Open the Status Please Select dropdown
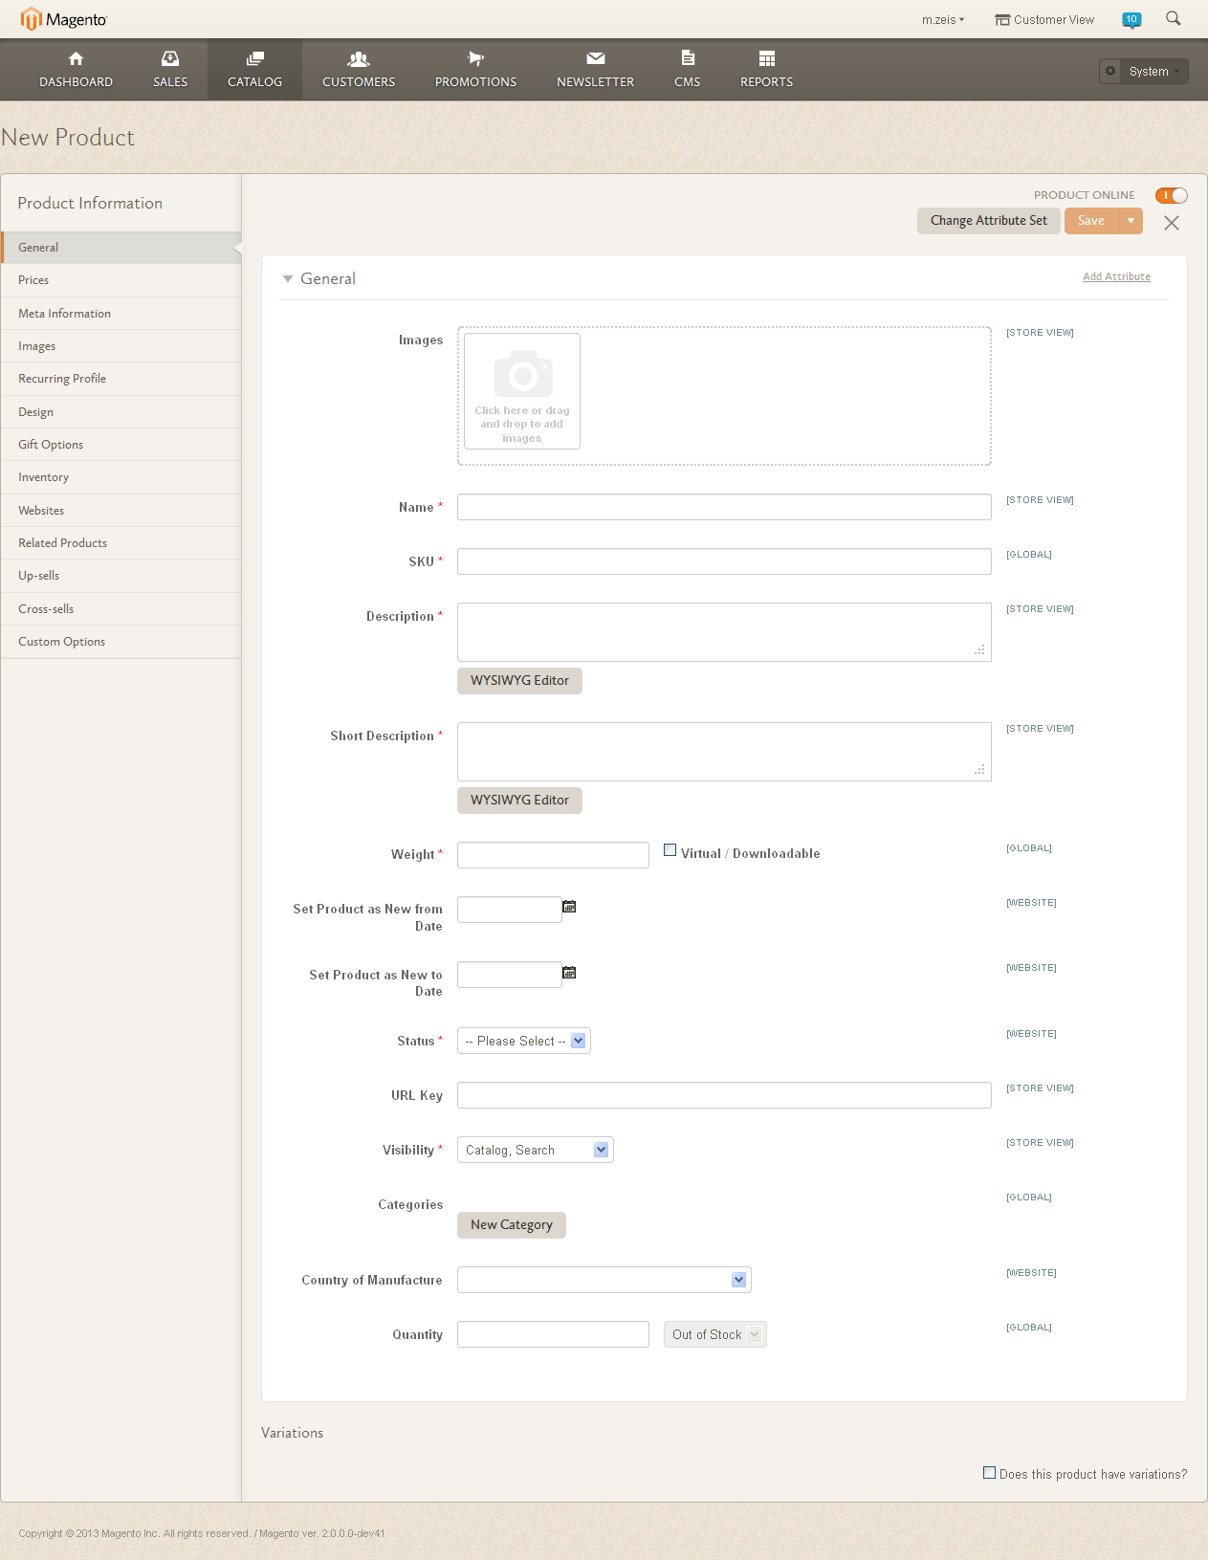This screenshot has width=1208, height=1560. pos(524,1041)
